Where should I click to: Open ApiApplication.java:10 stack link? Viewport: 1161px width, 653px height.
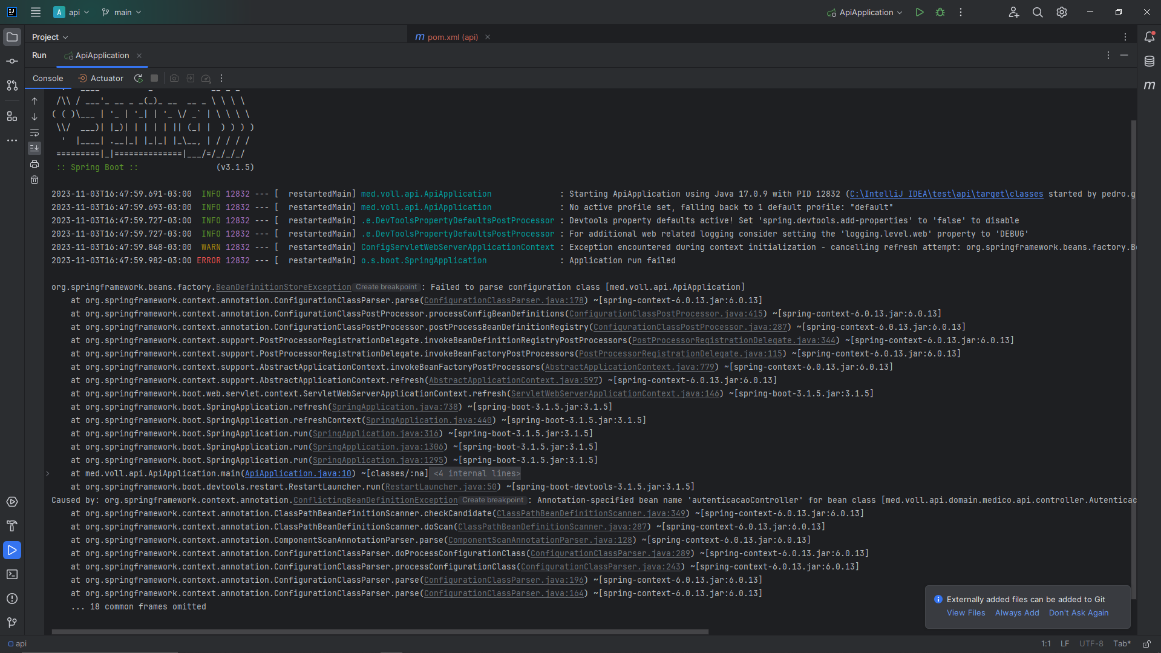[298, 473]
